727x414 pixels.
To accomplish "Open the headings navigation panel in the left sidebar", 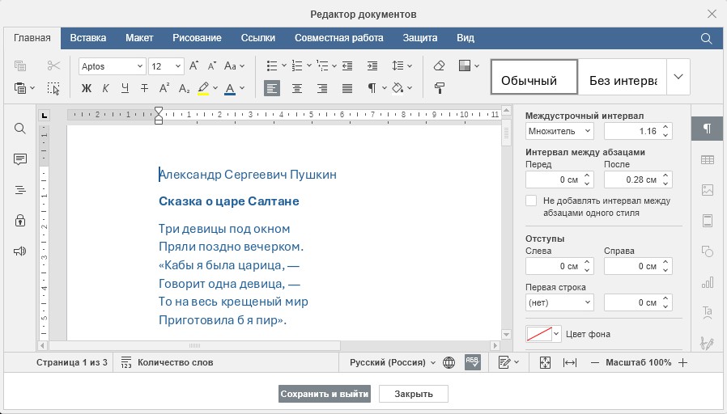I will (x=20, y=190).
